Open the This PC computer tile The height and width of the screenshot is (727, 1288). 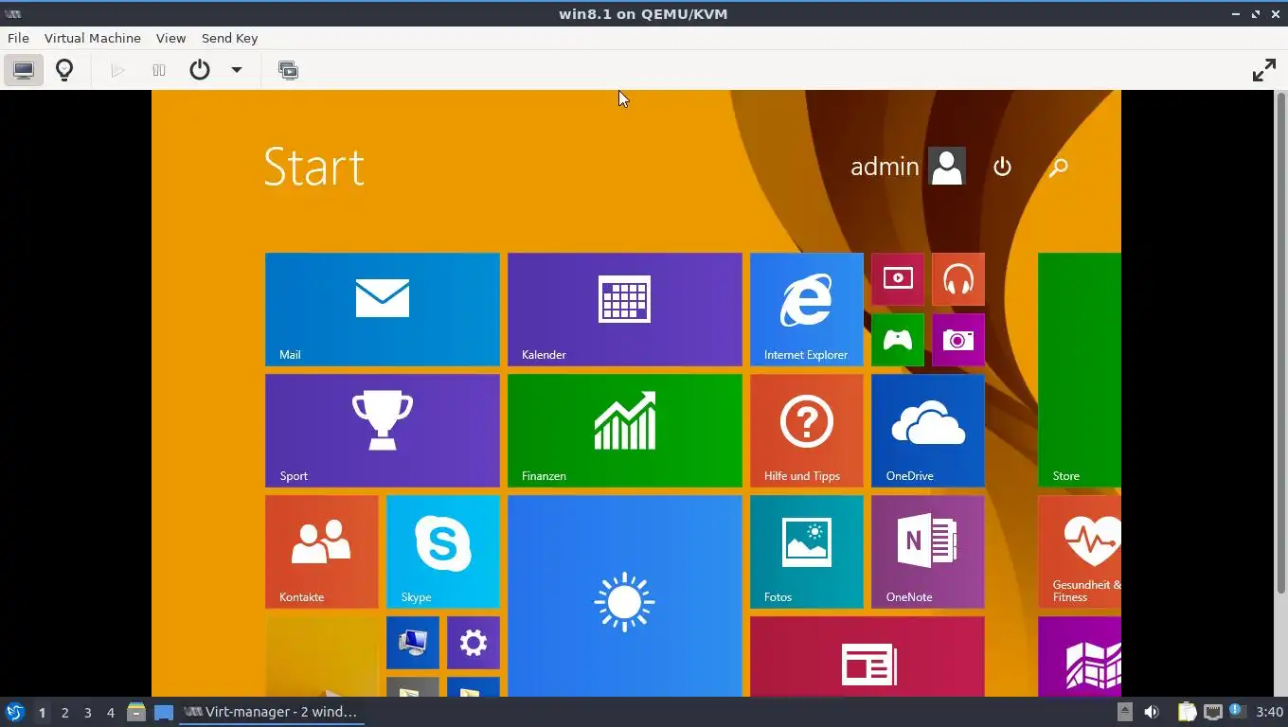413,643
